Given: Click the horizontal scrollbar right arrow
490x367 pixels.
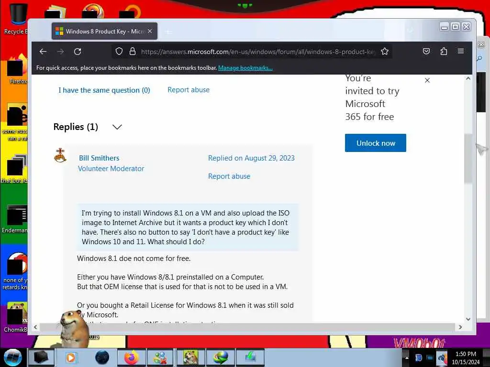Looking at the screenshot, I should coord(460,327).
